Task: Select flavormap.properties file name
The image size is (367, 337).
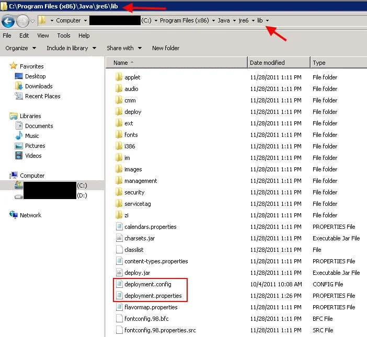Action: tap(151, 307)
